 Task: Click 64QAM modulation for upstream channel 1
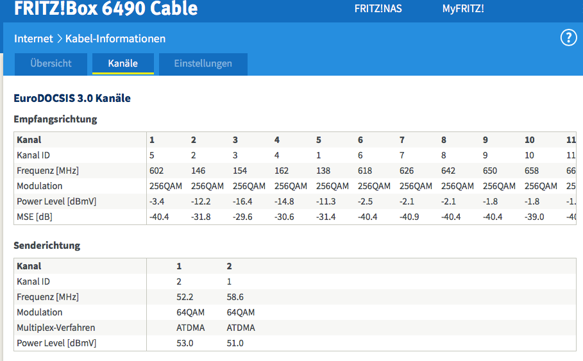point(190,313)
